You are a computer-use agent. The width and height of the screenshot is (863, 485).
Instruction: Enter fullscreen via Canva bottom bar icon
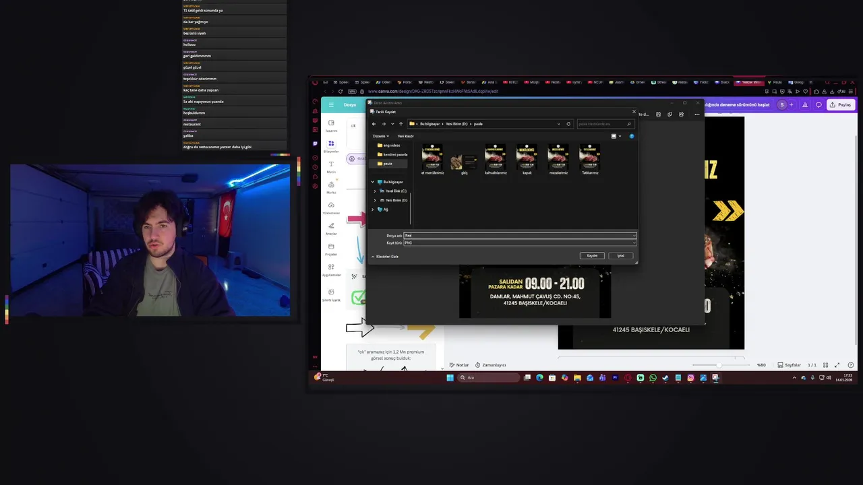click(x=837, y=365)
